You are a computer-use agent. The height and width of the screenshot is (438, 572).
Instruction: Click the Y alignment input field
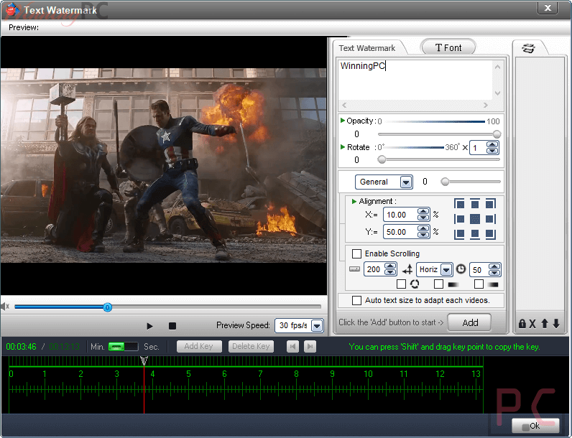point(400,232)
